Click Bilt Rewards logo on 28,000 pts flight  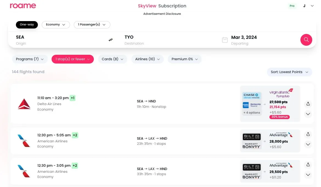click(x=252, y=137)
